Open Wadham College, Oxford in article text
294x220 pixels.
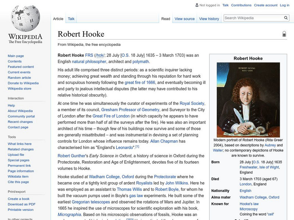(111, 177)
